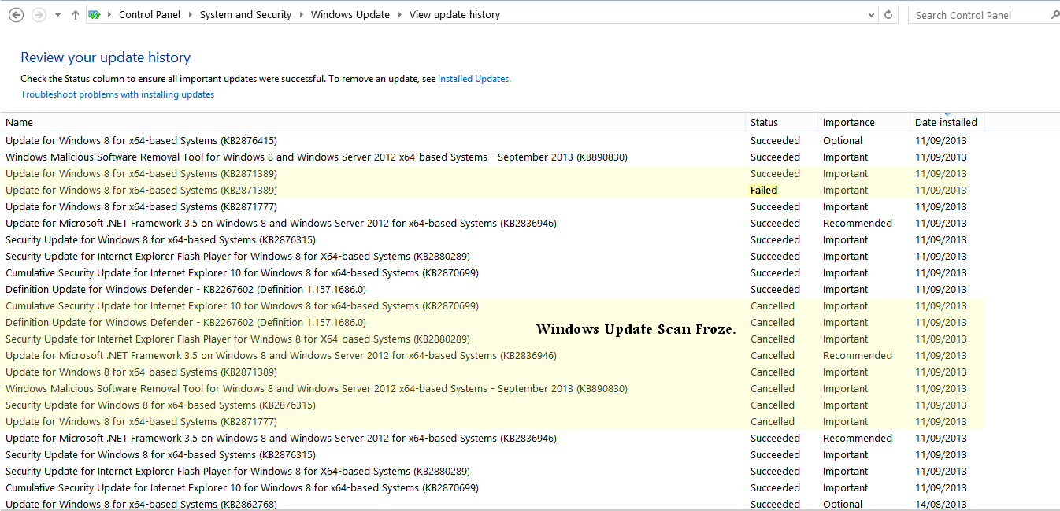Open the Installed Updates link

[x=473, y=79]
